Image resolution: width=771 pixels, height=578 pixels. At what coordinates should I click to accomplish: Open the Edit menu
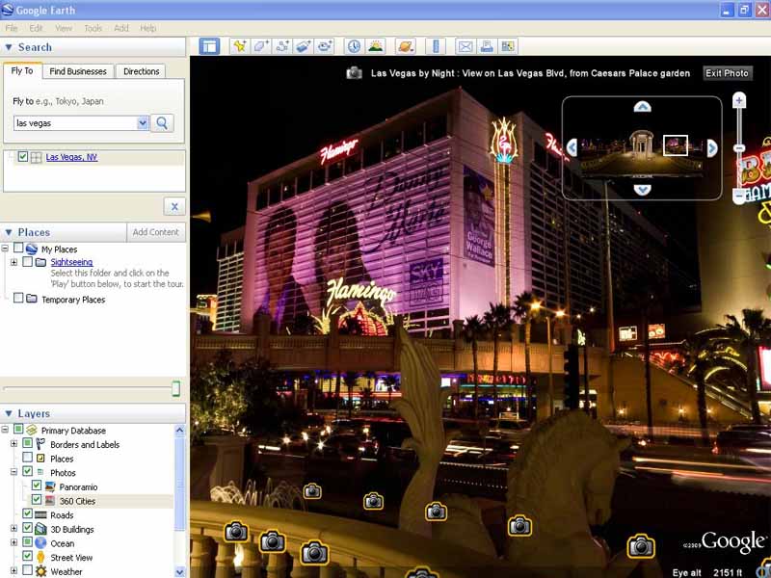[36, 29]
